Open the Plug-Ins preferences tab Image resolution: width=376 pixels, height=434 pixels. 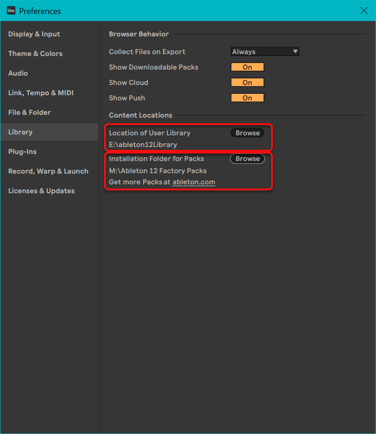(x=22, y=152)
